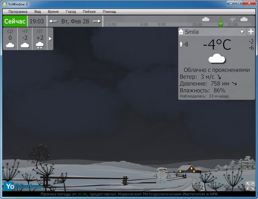Image resolution: width=258 pixels, height=199 pixels.
Task: Select the чт forecast day tile
Action: pyautogui.click(x=25, y=39)
